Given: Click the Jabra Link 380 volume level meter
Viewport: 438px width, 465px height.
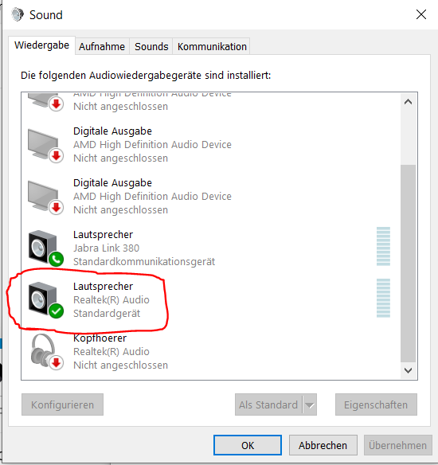Looking at the screenshot, I should point(383,246).
